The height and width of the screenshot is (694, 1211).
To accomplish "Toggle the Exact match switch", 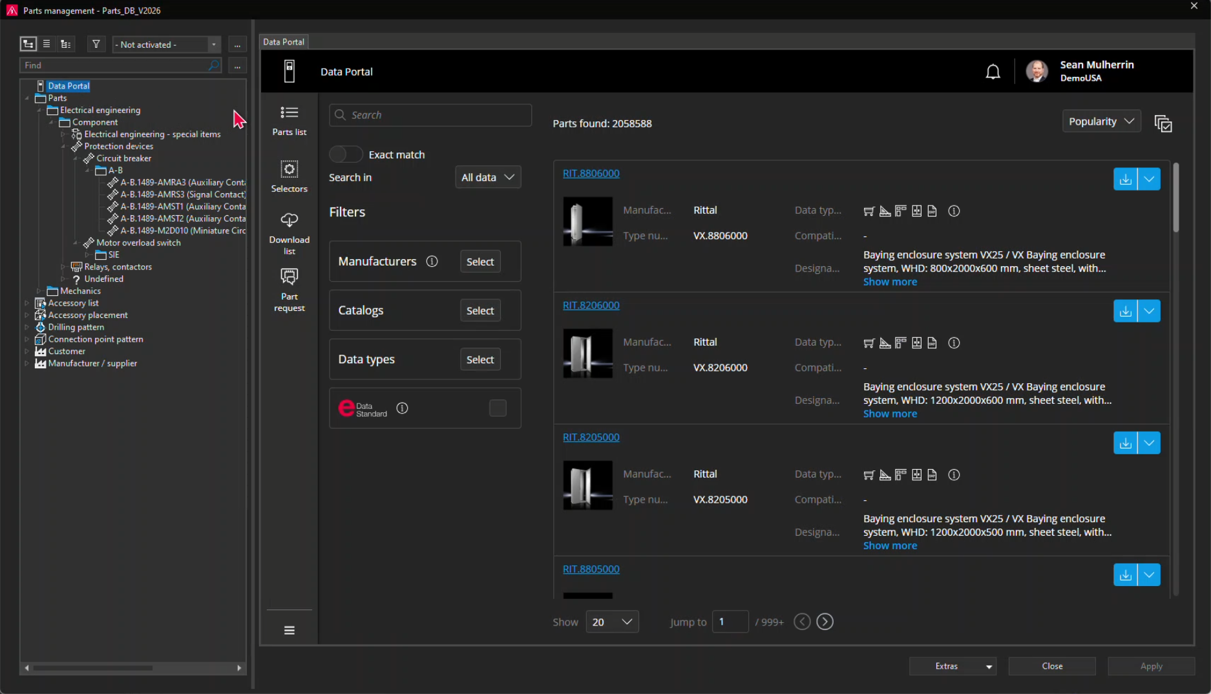I will pos(346,154).
